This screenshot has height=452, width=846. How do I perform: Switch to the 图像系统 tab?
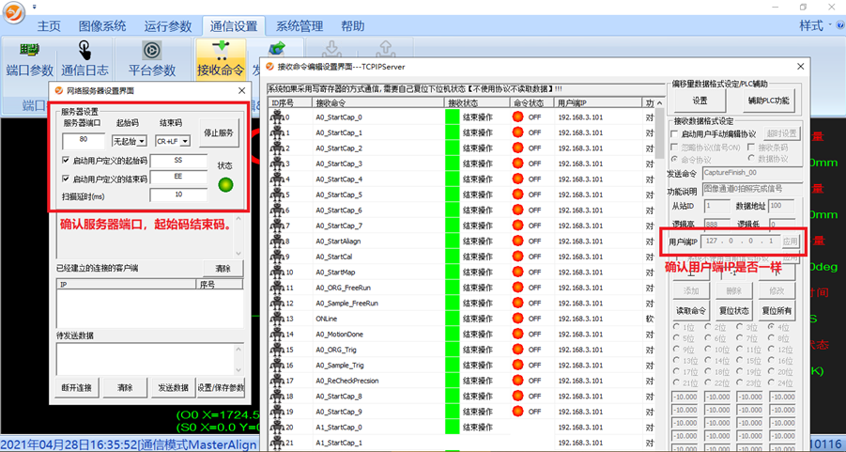pos(102,26)
